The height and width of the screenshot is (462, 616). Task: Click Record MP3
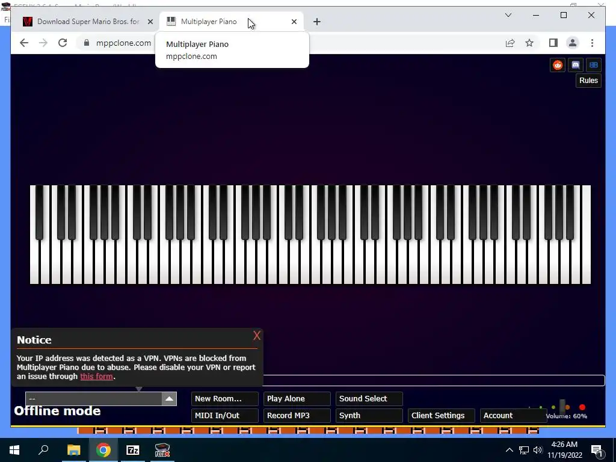click(297, 416)
